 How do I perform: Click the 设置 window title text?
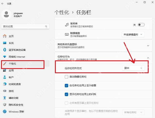(9, 4)
